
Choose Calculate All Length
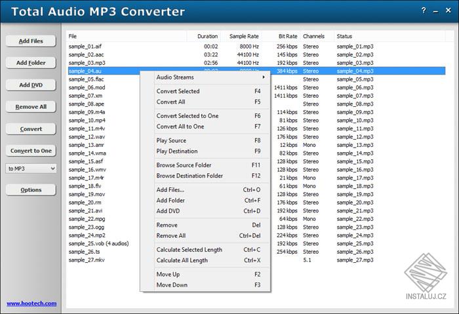[211, 260]
